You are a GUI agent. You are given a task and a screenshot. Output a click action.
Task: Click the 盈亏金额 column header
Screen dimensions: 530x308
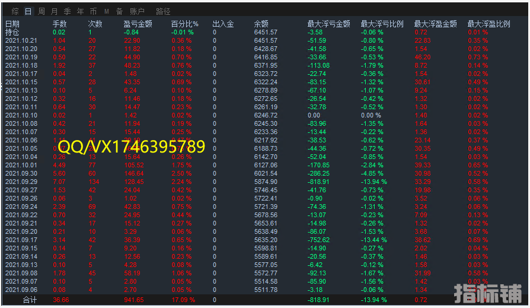click(138, 24)
